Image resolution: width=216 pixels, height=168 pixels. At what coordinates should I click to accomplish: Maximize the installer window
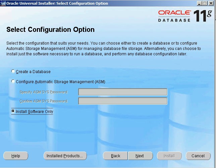(x=205, y=3)
